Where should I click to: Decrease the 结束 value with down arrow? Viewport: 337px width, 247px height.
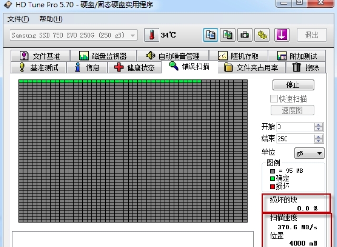(x=318, y=141)
